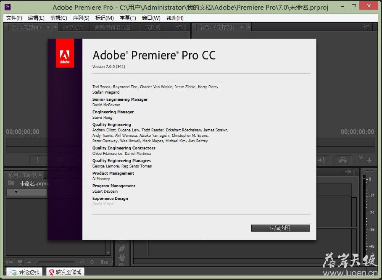Click the Quality Engineering Contractors heading
382x280 pixels.
click(x=124, y=148)
